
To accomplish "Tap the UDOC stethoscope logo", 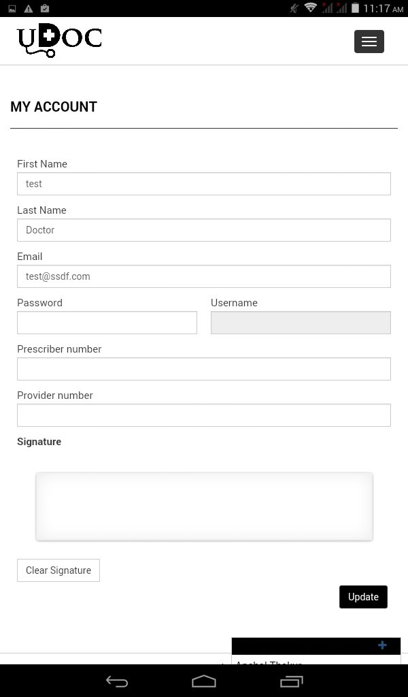I will tap(59, 40).
